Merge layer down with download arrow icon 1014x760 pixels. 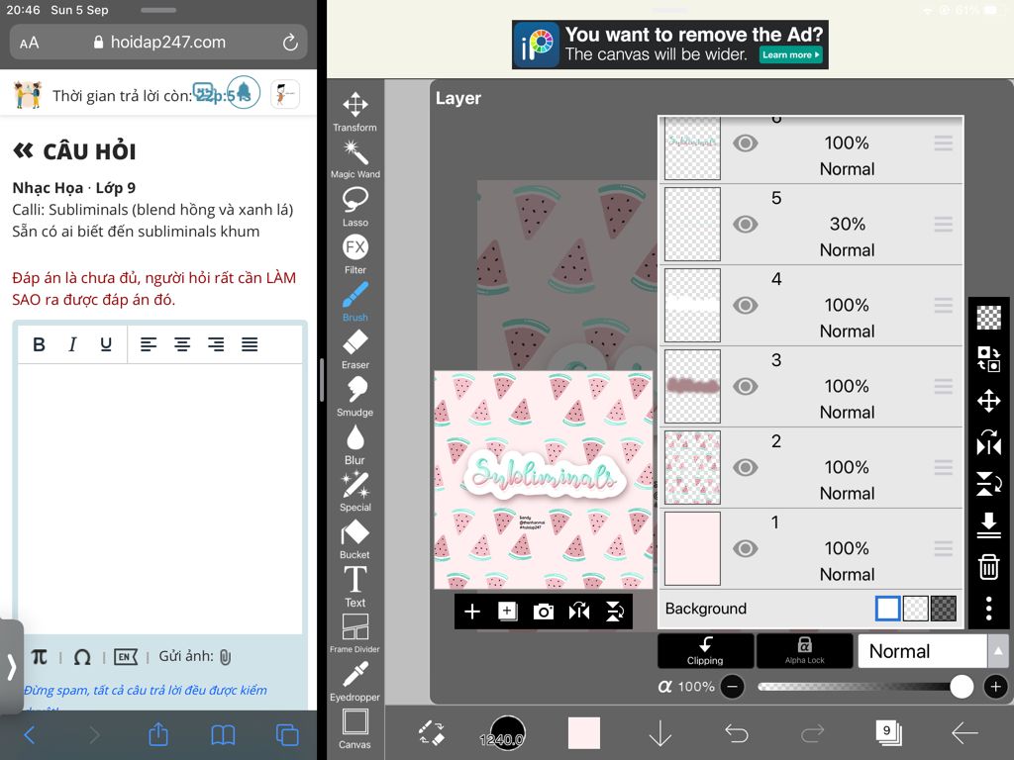pos(989,524)
